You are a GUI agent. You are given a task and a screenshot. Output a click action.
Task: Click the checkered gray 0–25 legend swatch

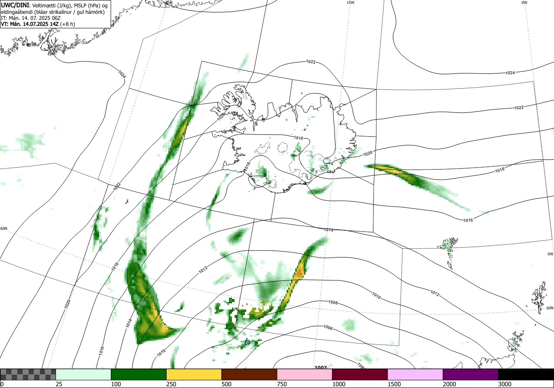28,374
